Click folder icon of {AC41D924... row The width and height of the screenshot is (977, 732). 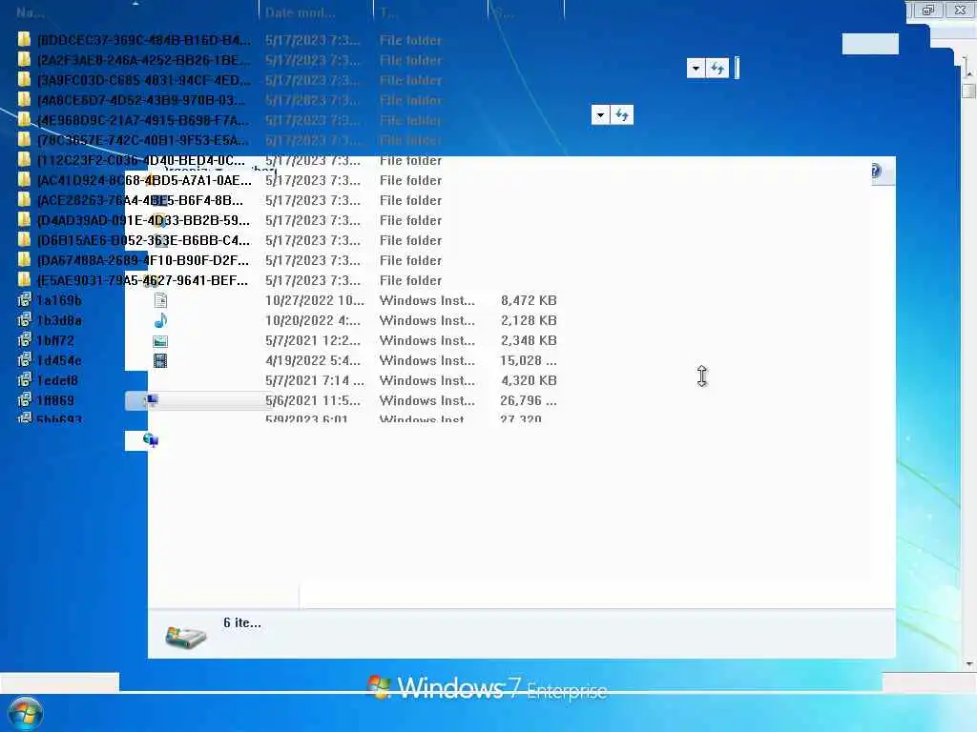click(24, 180)
